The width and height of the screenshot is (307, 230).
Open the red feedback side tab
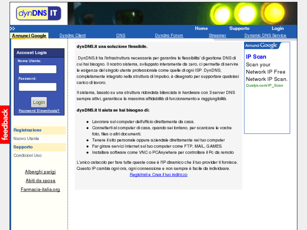(x=5, y=124)
